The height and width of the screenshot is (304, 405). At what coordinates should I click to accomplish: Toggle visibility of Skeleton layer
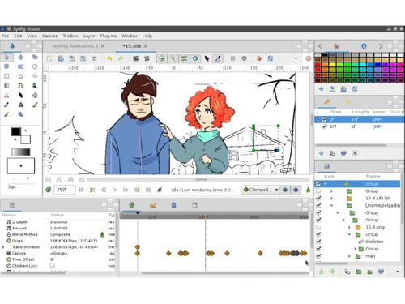pyautogui.click(x=318, y=242)
